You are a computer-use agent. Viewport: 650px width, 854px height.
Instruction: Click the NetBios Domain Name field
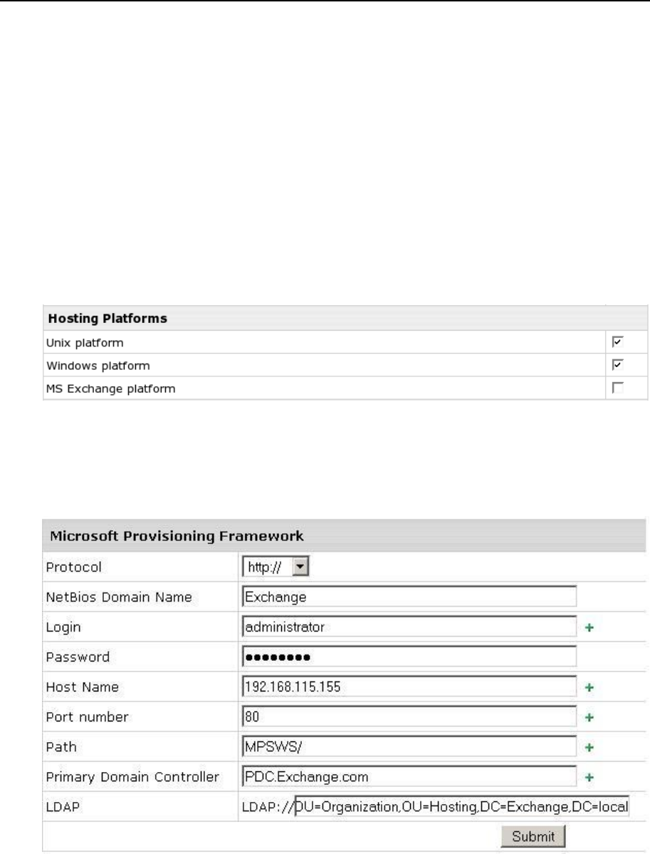point(409,597)
